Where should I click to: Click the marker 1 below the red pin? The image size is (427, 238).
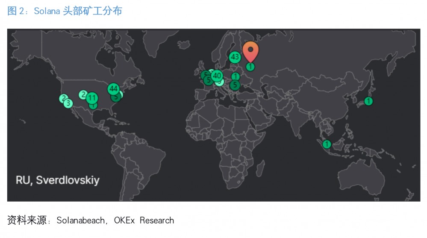(250, 67)
